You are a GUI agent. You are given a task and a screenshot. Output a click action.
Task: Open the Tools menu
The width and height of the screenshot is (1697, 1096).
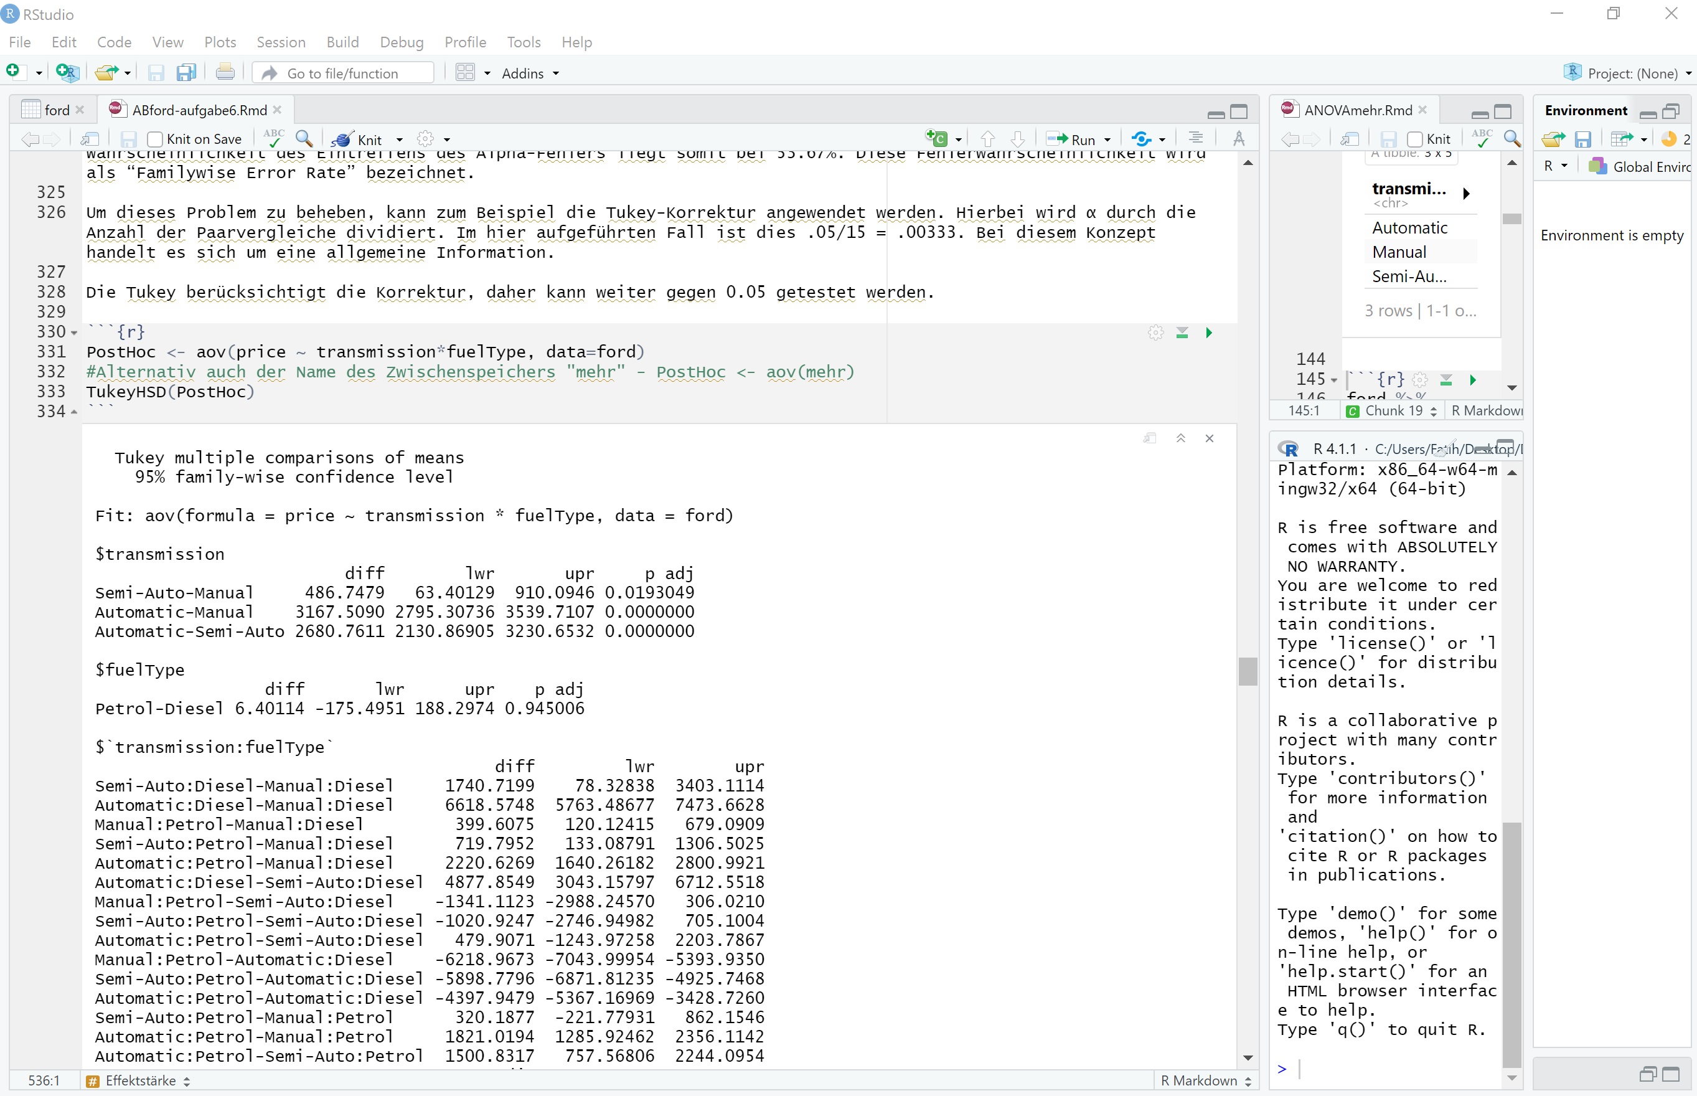(524, 42)
